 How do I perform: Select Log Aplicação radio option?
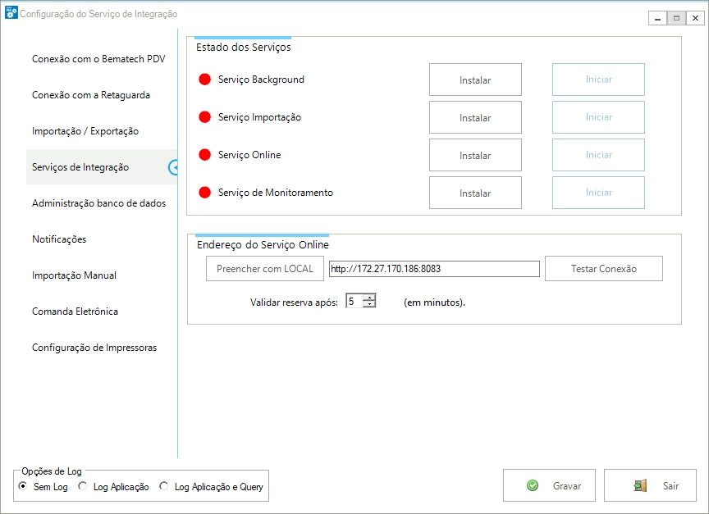pos(82,486)
